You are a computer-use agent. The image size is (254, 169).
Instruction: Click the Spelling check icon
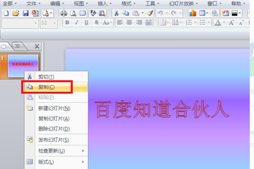[x=93, y=13]
